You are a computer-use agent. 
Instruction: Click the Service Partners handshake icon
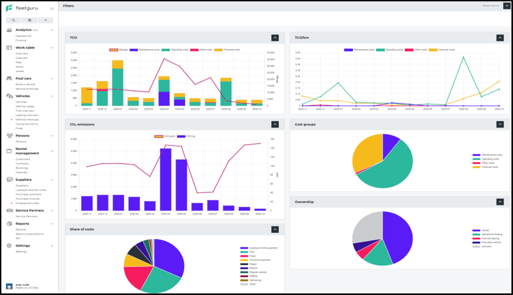[9, 210]
